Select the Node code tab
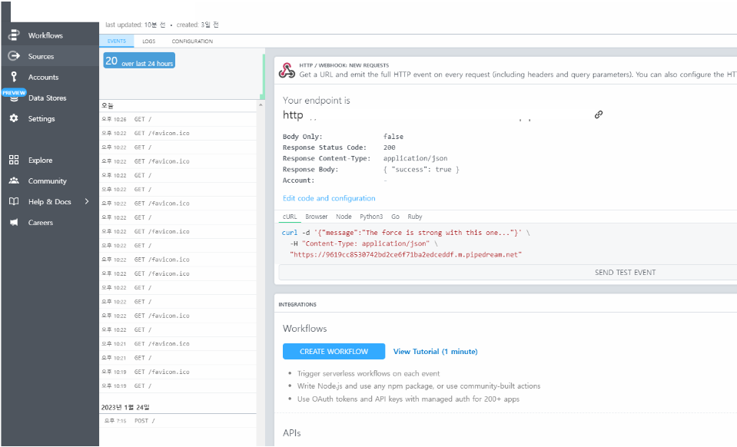 344,217
